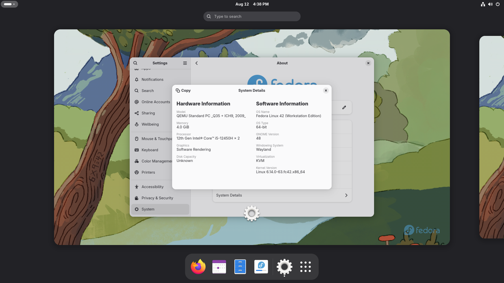Open the System Details row
This screenshot has height=283, width=504.
tap(282, 195)
